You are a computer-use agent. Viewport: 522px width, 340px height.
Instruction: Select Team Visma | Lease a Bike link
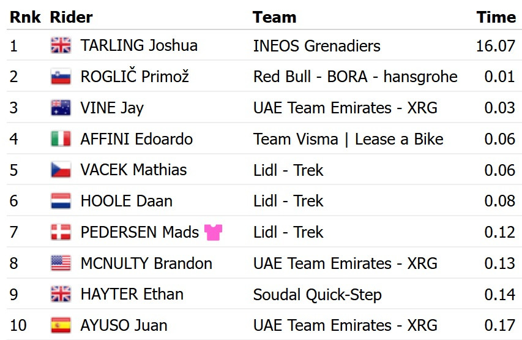(x=348, y=139)
